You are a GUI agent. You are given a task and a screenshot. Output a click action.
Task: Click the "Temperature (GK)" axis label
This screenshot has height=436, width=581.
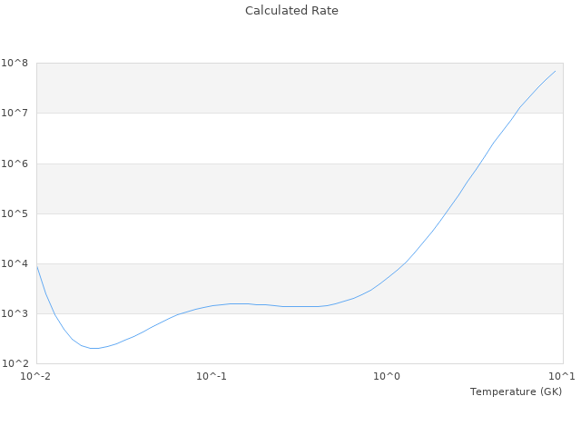point(516,391)
